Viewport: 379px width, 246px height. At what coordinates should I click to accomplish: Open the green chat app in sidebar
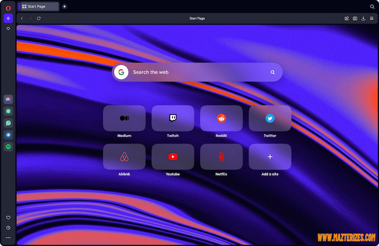pyautogui.click(x=8, y=111)
